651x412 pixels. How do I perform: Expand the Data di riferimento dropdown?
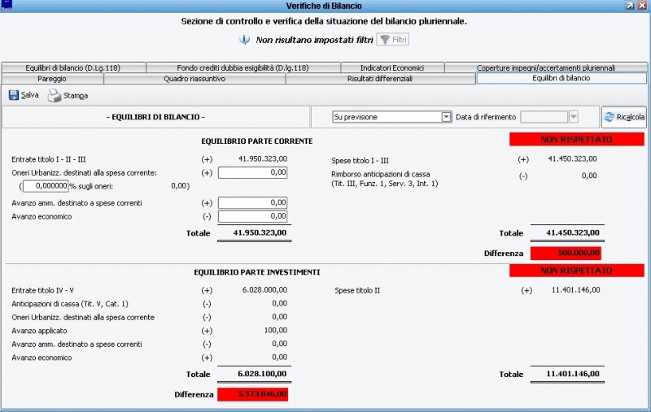[x=573, y=117]
